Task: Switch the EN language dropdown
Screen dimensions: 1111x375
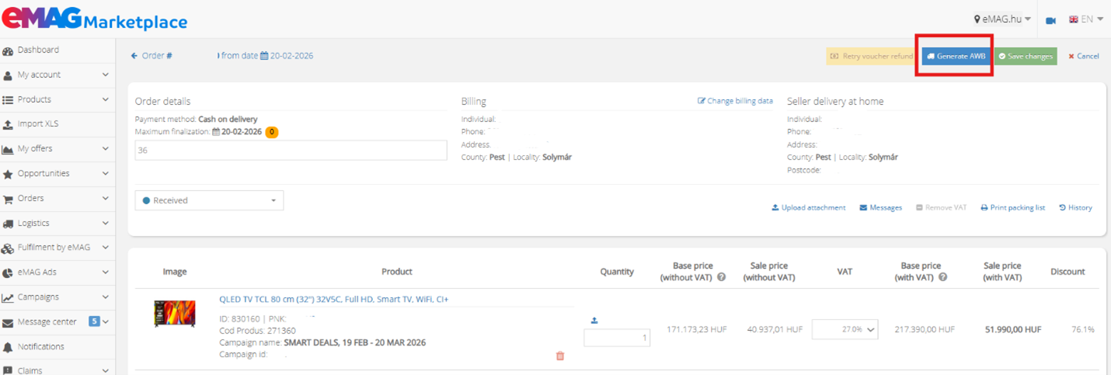Action: pos(1086,19)
